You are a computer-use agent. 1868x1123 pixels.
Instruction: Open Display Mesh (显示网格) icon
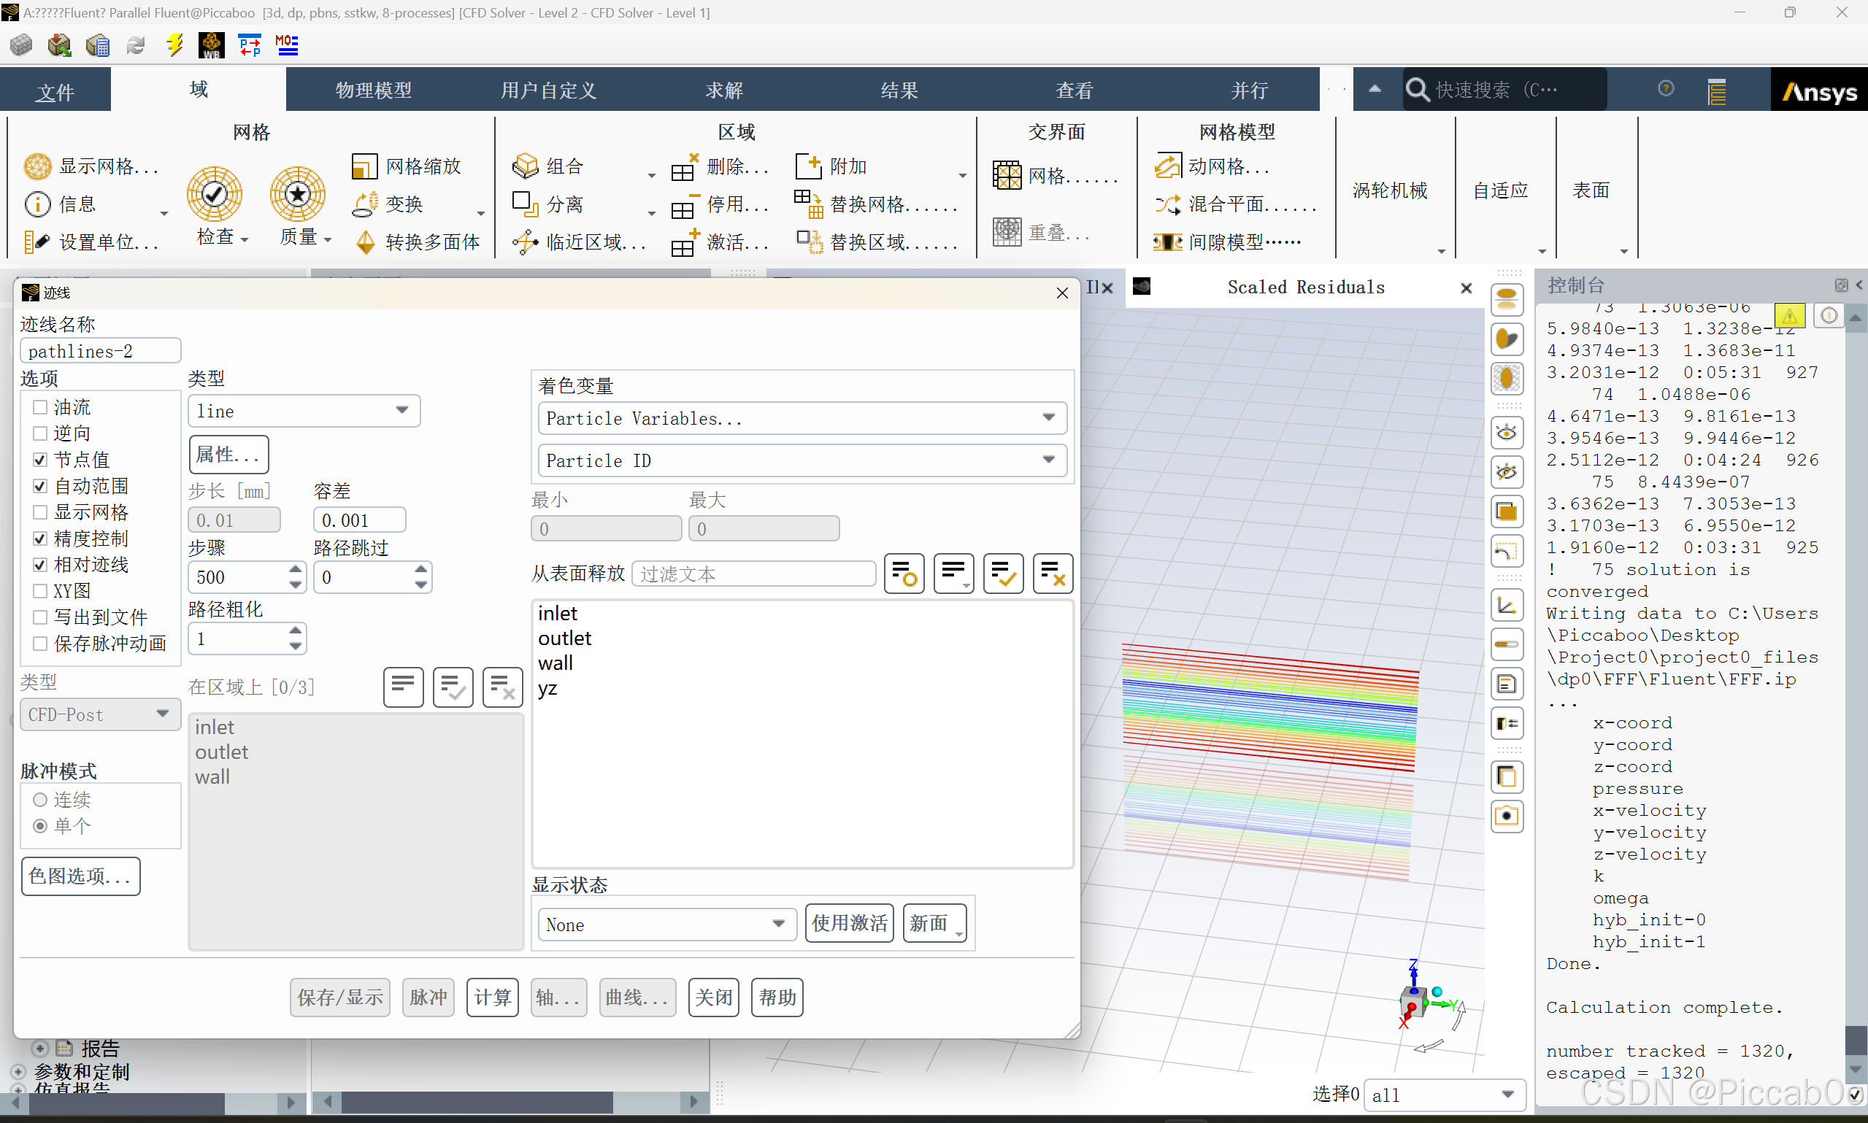point(37,166)
